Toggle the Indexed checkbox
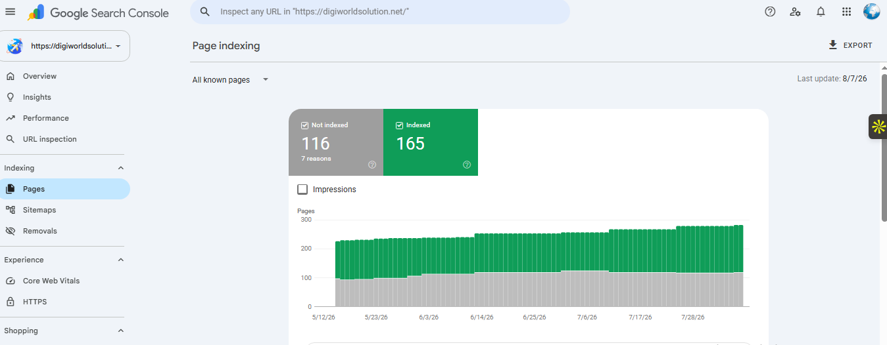Screen dimensions: 887x345 [400, 125]
